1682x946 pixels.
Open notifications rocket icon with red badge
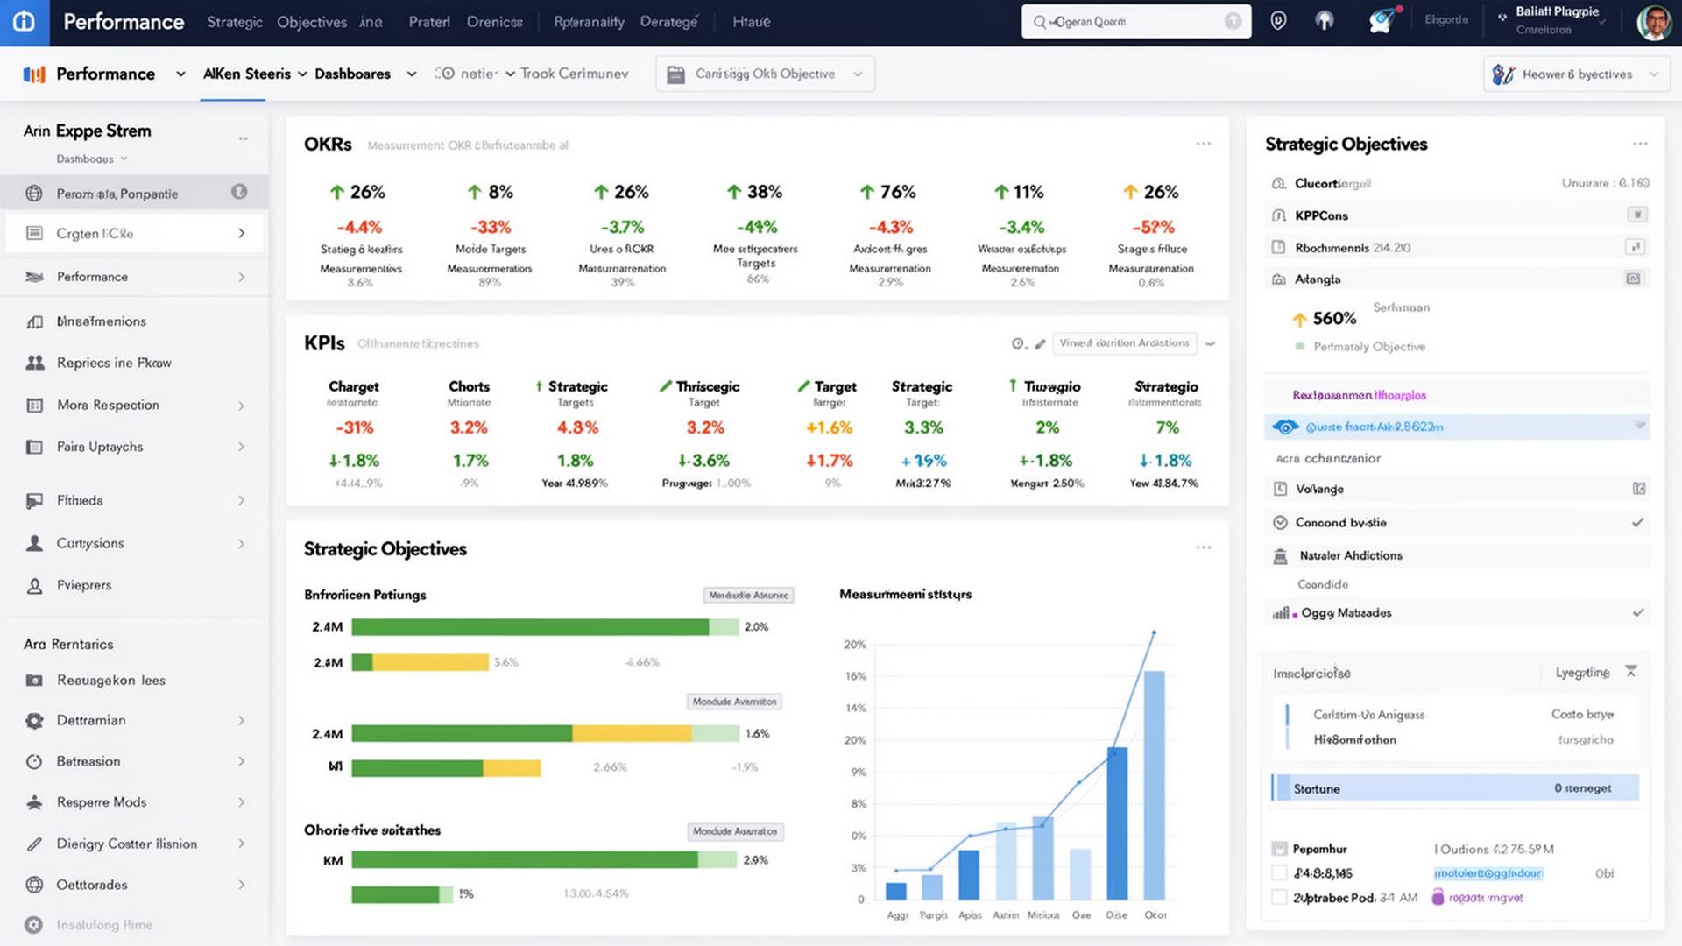coord(1382,21)
